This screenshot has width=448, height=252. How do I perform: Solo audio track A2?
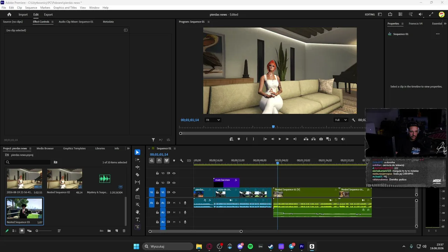pyautogui.click(x=180, y=212)
